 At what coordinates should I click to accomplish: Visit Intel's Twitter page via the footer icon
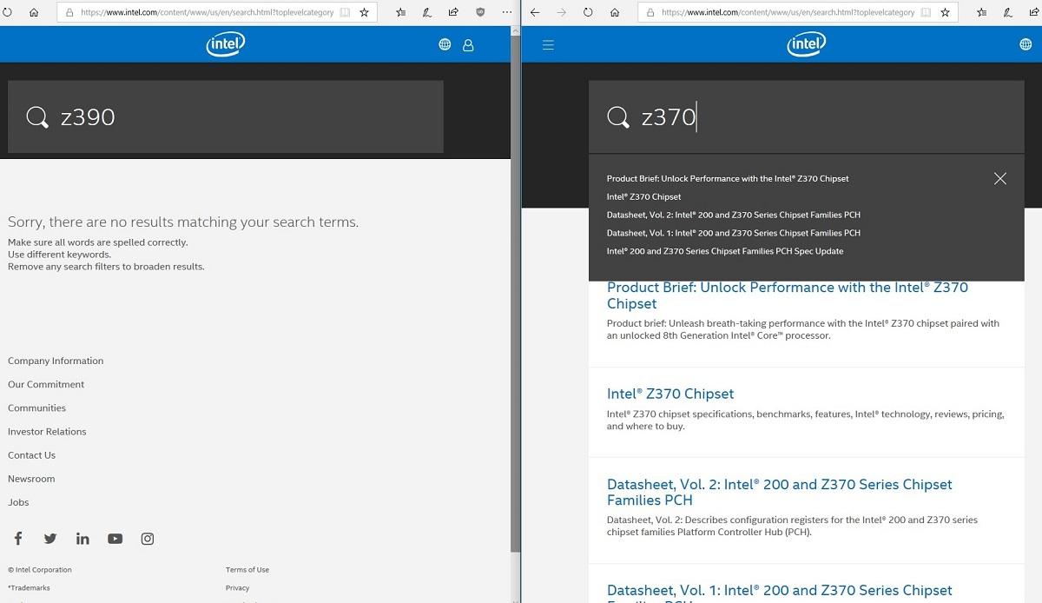pyautogui.click(x=50, y=539)
